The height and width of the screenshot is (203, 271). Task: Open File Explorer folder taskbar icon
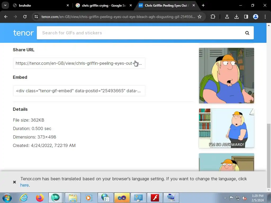pyautogui.click(x=73, y=198)
